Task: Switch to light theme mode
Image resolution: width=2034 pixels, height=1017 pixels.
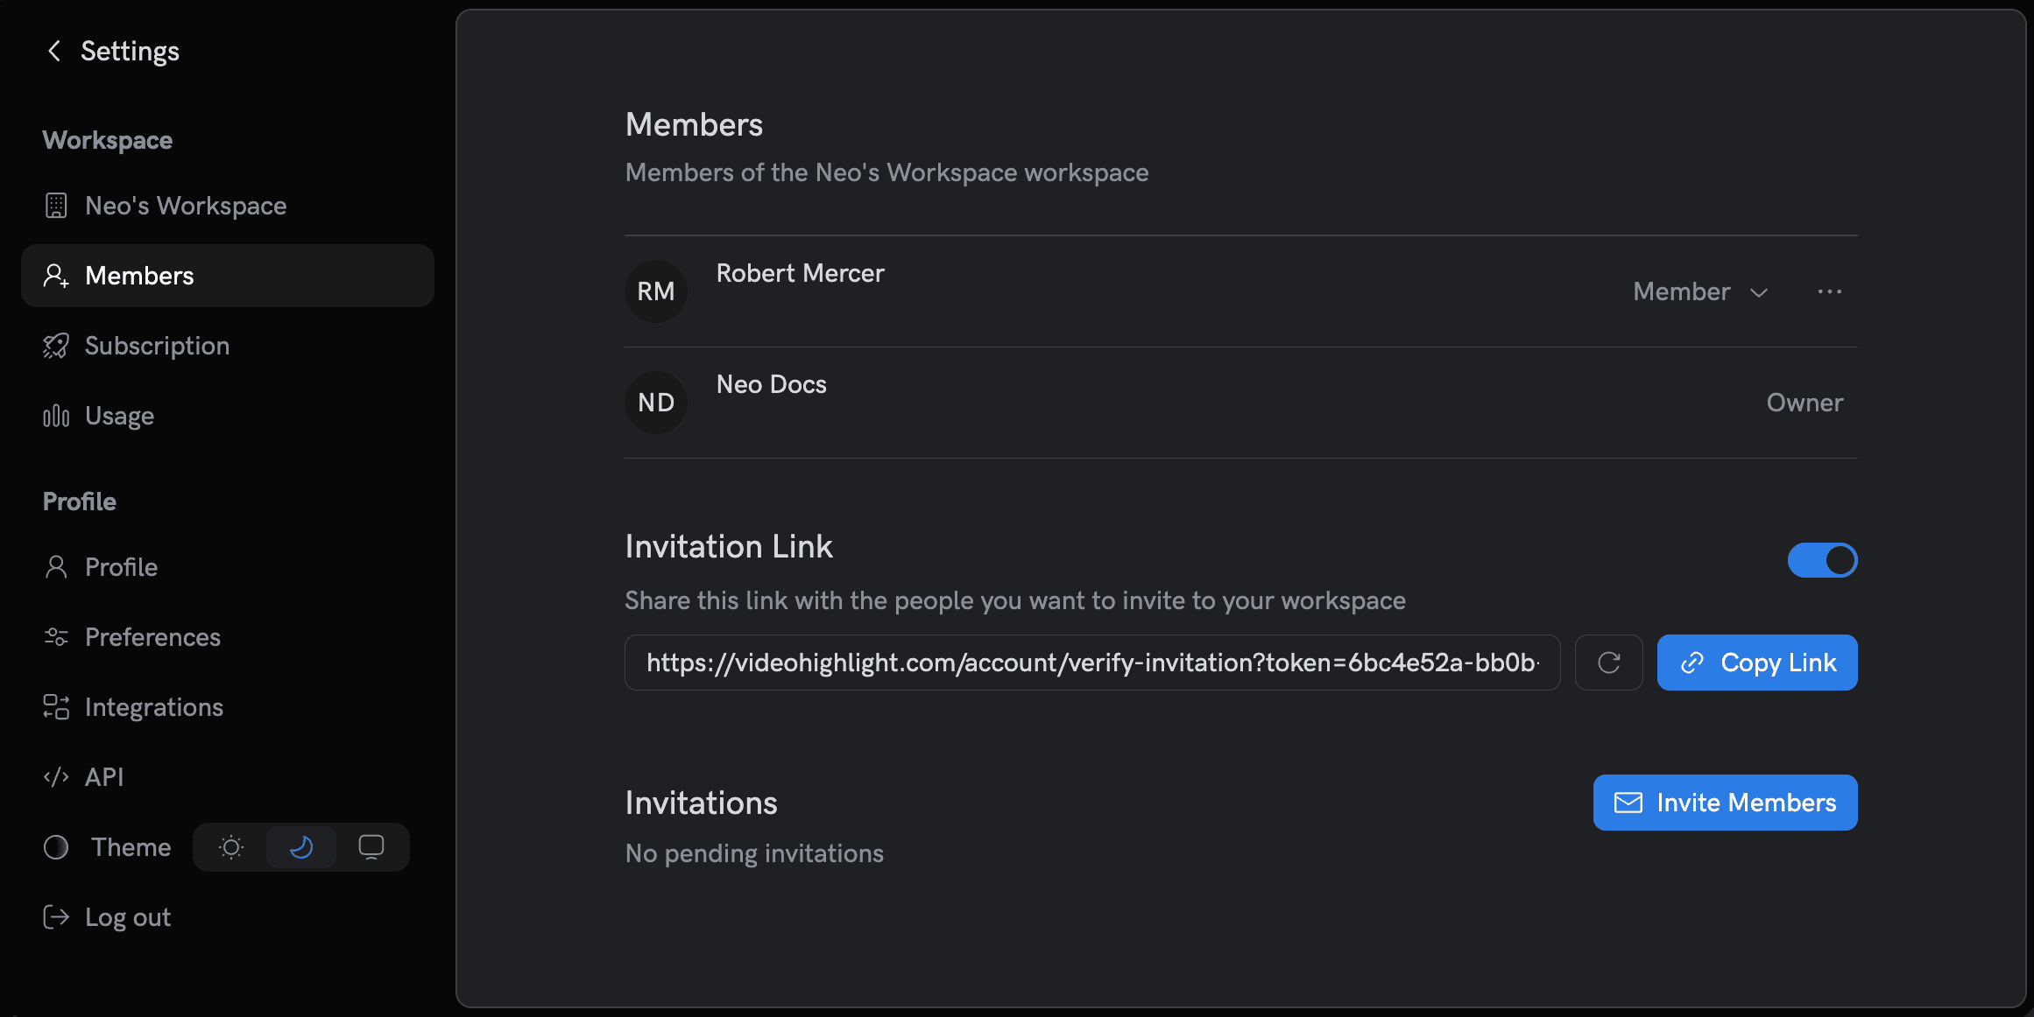Action: click(230, 846)
